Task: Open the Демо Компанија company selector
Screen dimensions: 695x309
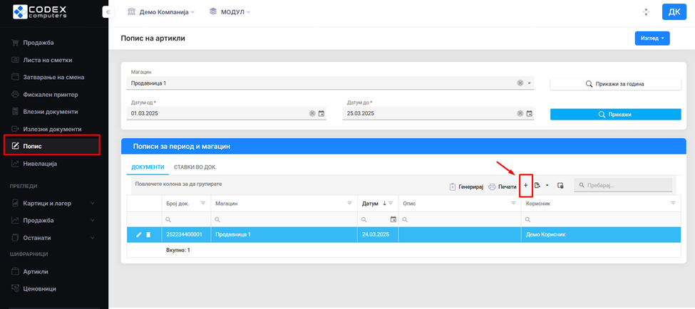Action: pyautogui.click(x=160, y=12)
